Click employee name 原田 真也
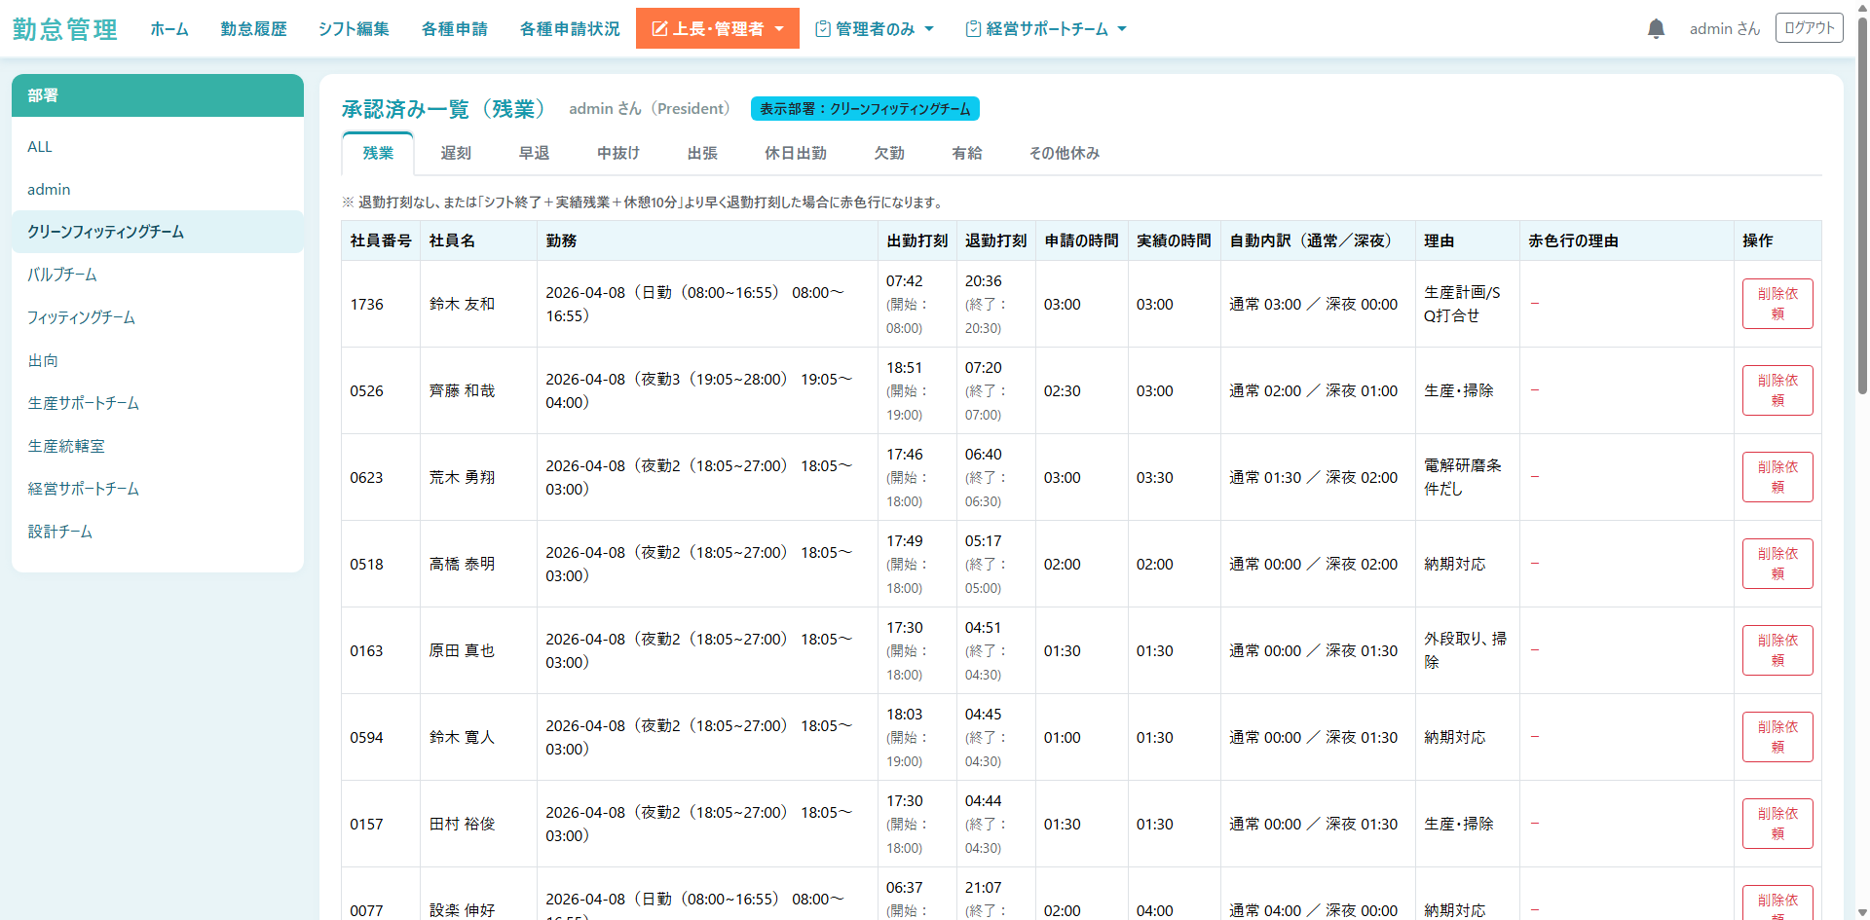 462,650
